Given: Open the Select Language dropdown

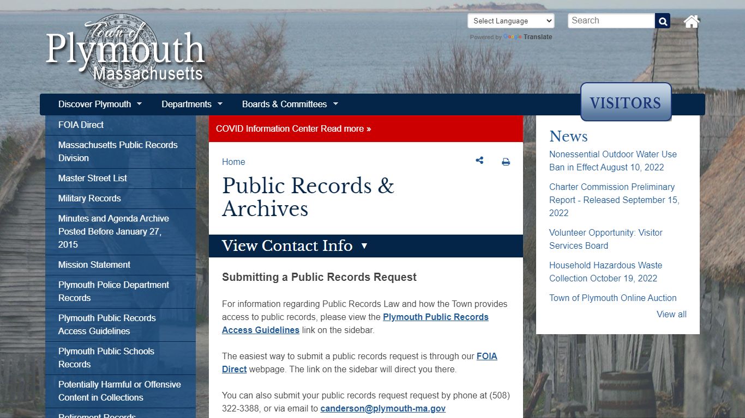Looking at the screenshot, I should coord(511,21).
